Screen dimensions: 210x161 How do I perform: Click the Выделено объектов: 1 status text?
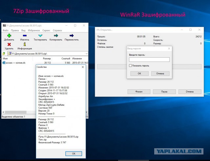click(x=13, y=116)
